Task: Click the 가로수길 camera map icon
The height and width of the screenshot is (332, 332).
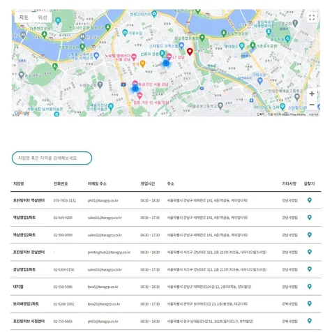Action: (x=125, y=33)
